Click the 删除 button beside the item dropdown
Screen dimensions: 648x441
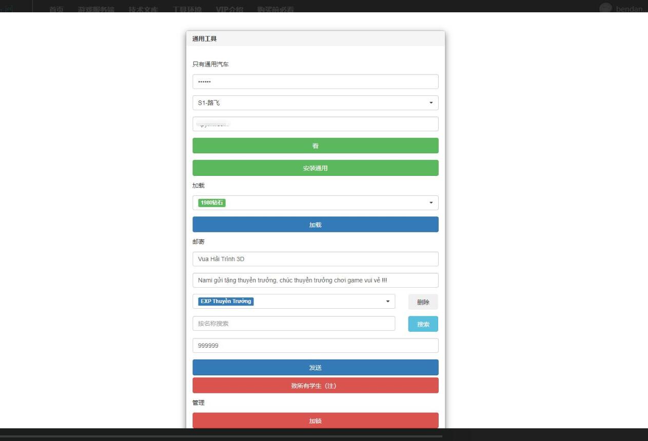(x=423, y=302)
